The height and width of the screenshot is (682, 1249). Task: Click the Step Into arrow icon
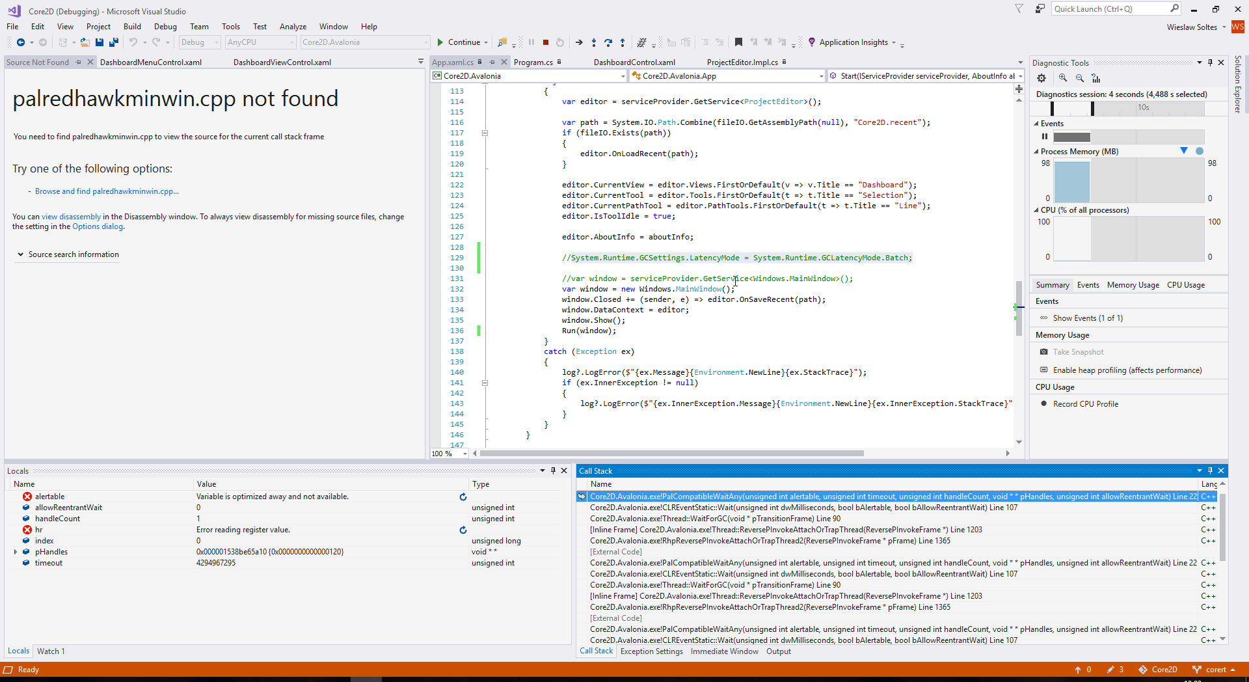(x=593, y=42)
